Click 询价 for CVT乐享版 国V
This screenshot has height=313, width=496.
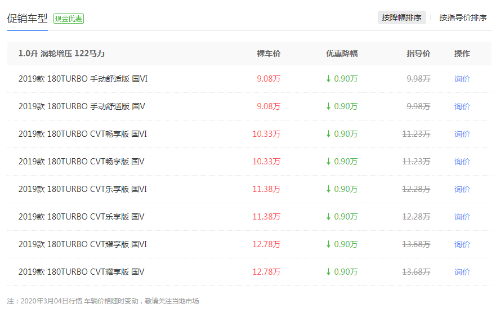point(462,217)
